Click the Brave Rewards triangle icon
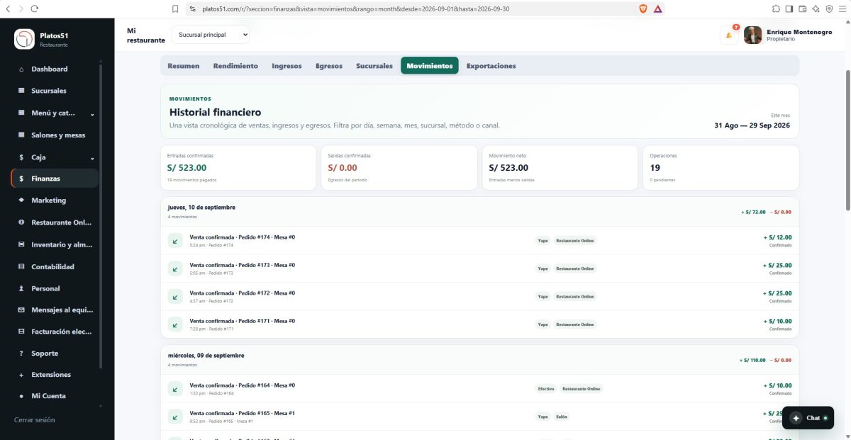The image size is (851, 440). click(658, 9)
